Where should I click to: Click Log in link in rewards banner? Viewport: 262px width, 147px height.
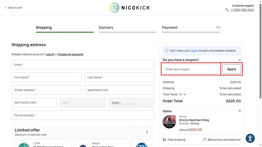tap(194, 51)
